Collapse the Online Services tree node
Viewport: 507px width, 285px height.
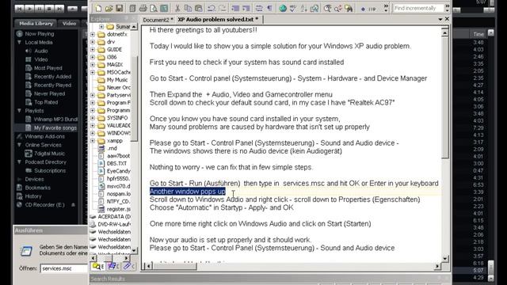pos(19,145)
